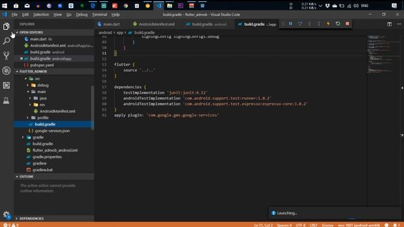The width and height of the screenshot is (404, 227).
Task: Click the Step Out debug button
Action: pyautogui.click(x=319, y=24)
